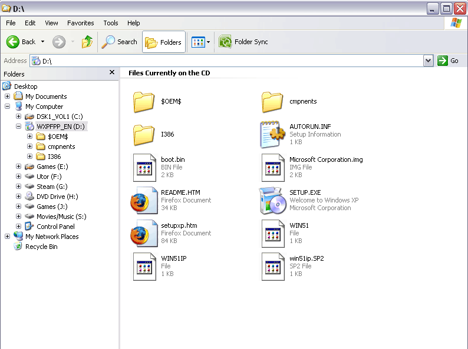Open the Back history dropdown arrow
Screen dimensions: 468x349
pyautogui.click(x=42, y=42)
